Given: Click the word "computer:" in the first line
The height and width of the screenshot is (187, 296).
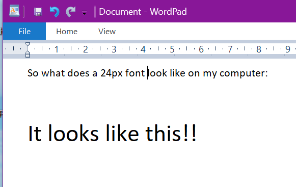Looking at the screenshot, I should [244, 73].
